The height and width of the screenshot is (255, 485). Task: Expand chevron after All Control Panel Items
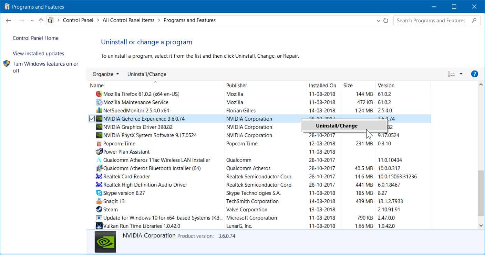click(x=159, y=20)
